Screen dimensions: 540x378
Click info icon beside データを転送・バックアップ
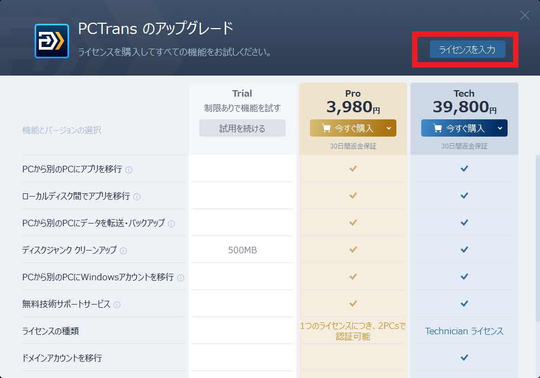click(x=171, y=224)
